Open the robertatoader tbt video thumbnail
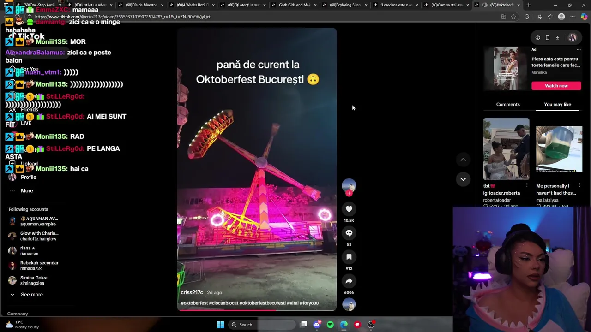Image resolution: width=591 pixels, height=332 pixels. [x=506, y=149]
